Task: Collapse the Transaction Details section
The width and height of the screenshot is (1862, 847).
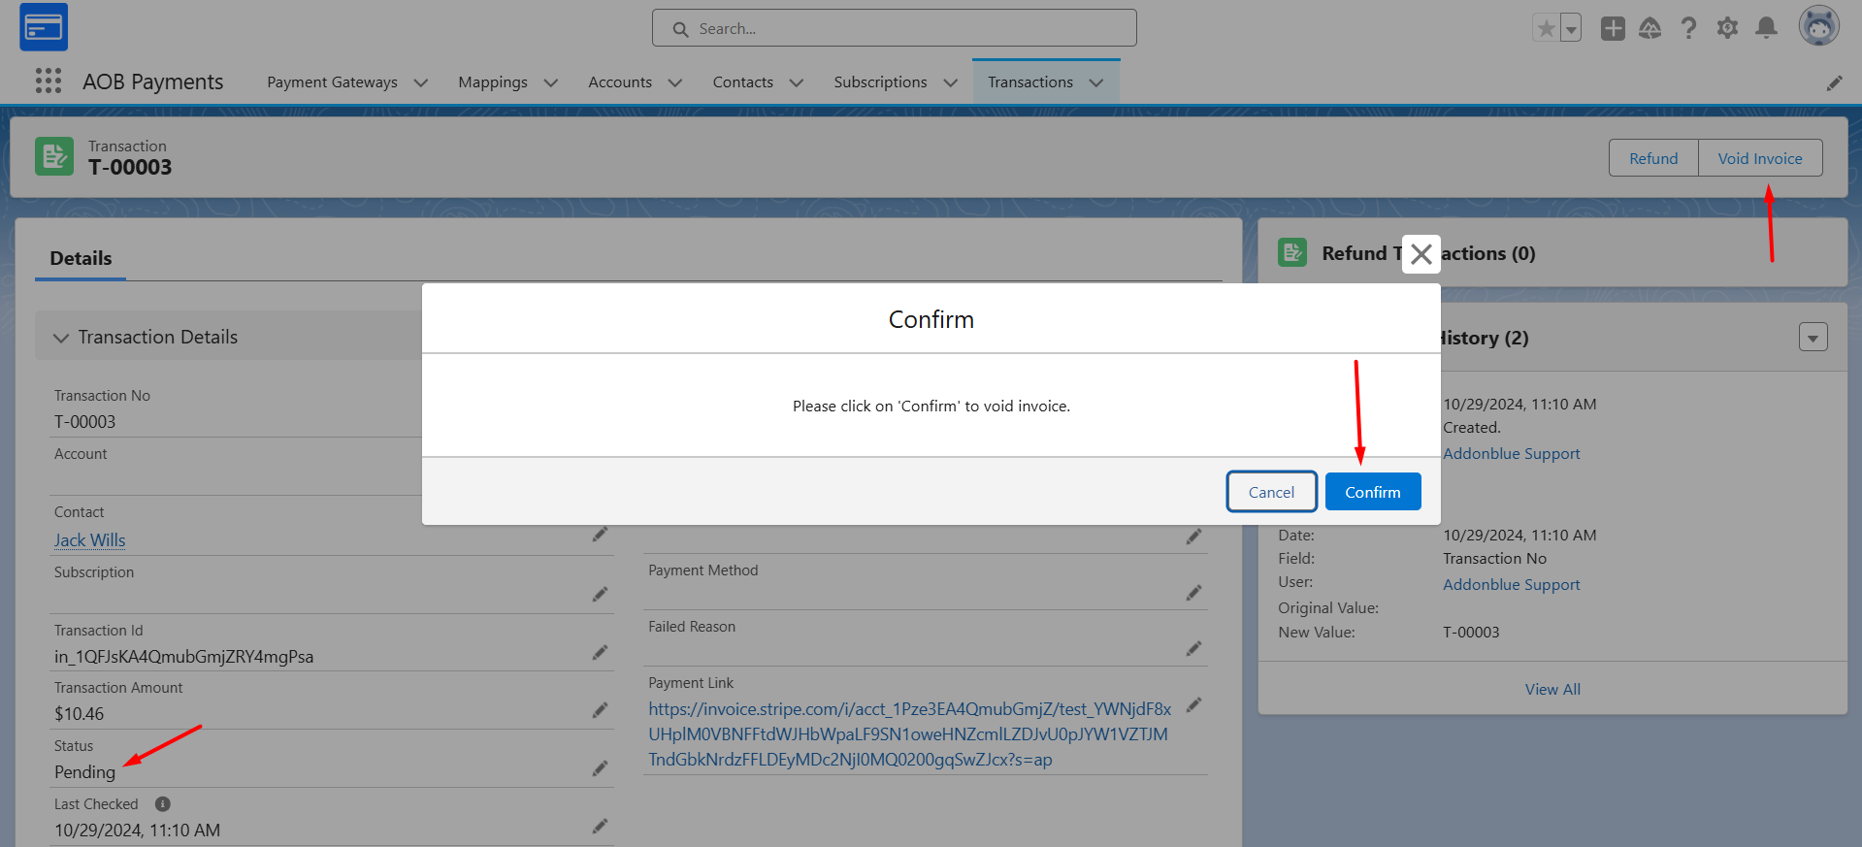Action: pyautogui.click(x=61, y=338)
